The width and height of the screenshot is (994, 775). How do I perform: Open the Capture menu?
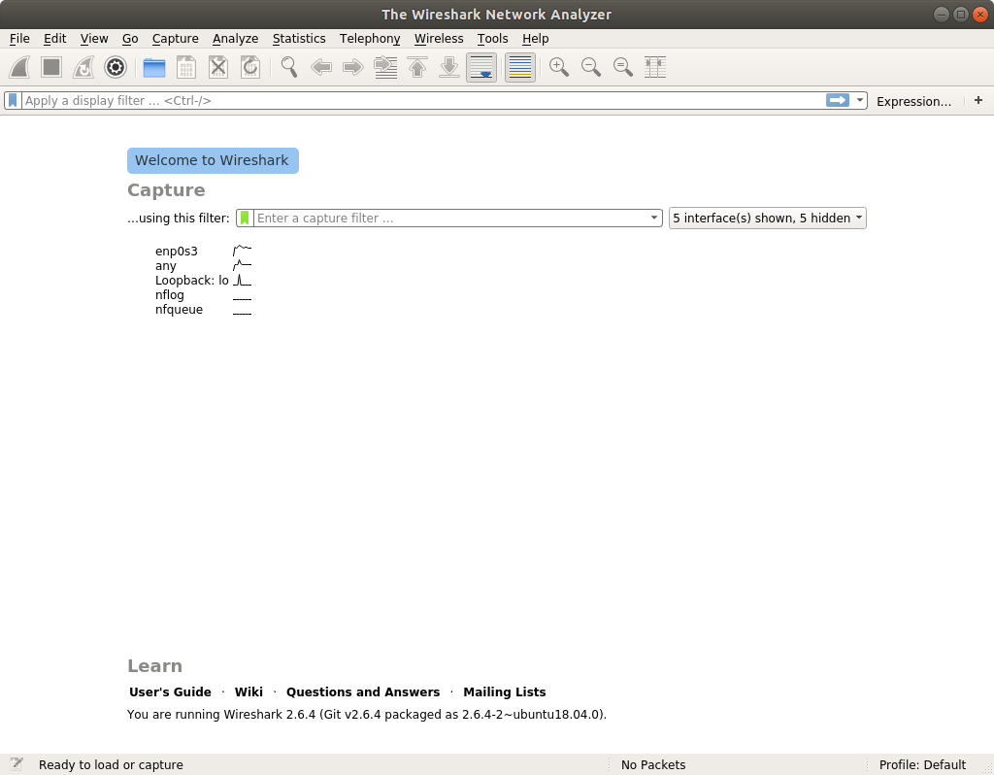[x=175, y=39]
